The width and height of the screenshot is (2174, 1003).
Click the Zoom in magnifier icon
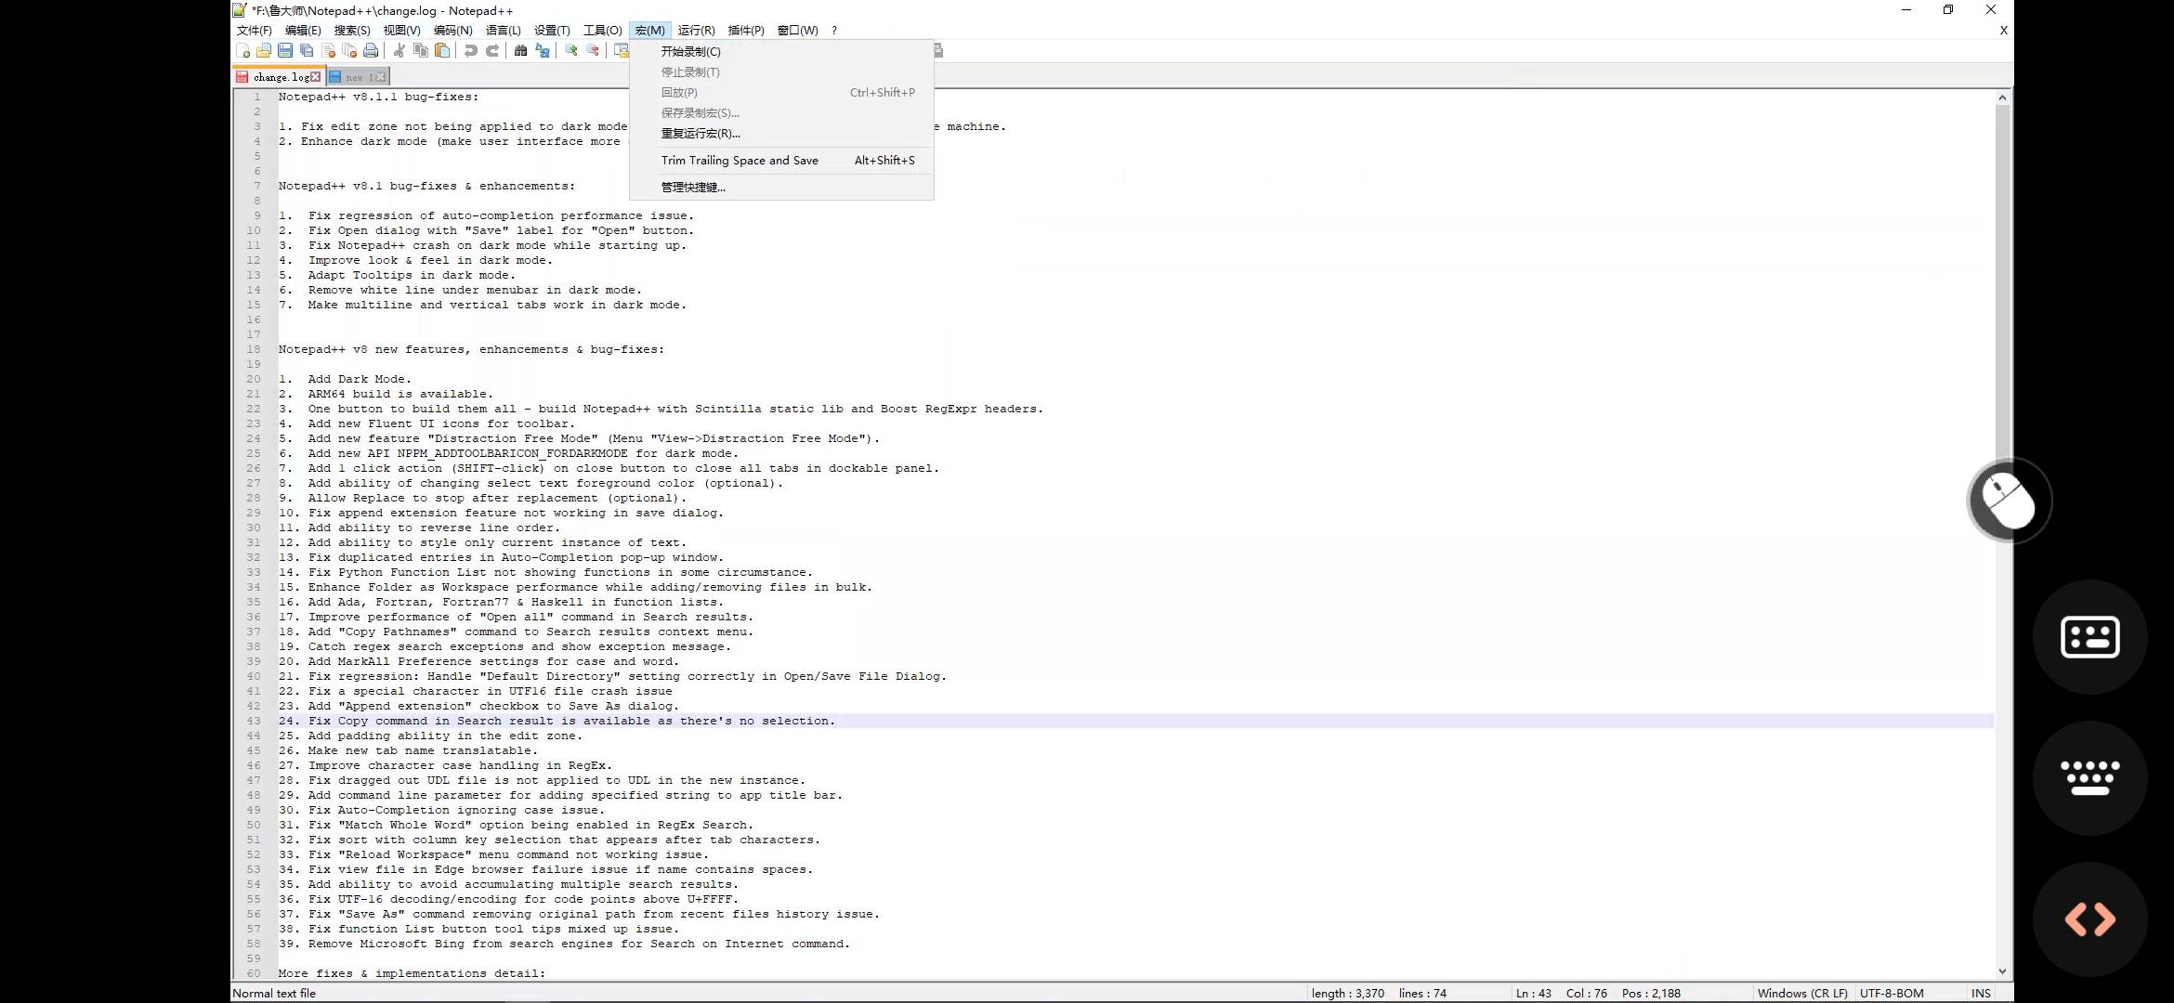pyautogui.click(x=571, y=51)
